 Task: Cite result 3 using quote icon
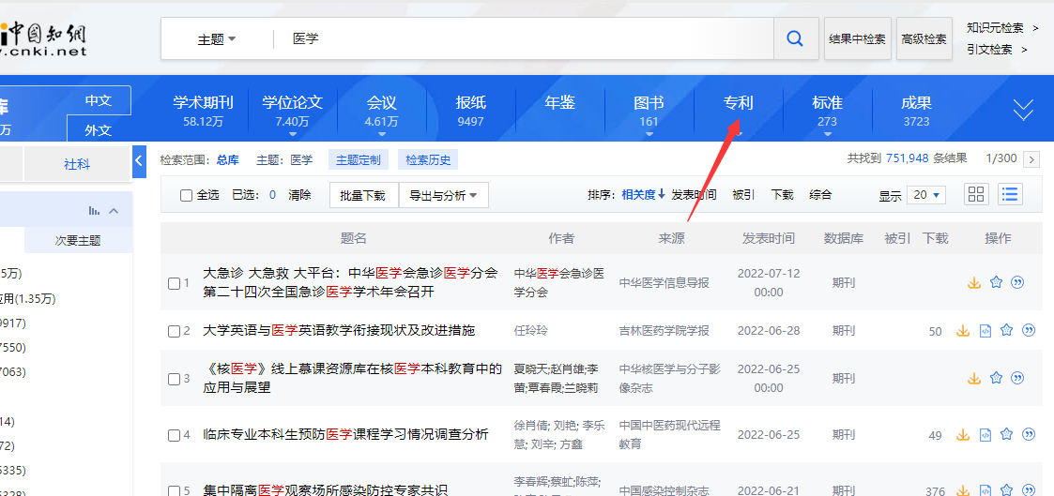(1016, 378)
